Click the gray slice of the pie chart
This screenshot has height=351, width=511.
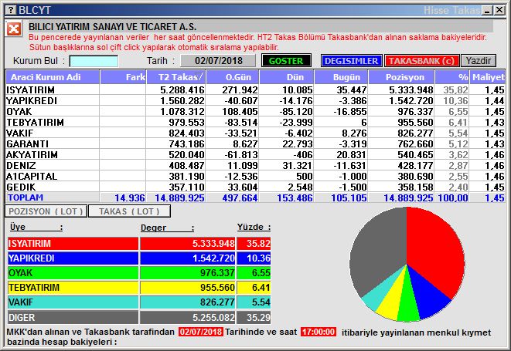click(x=378, y=251)
